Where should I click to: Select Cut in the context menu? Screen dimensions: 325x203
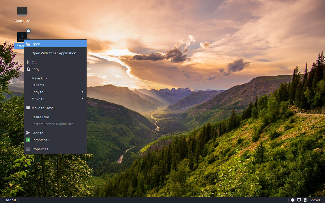[55, 62]
